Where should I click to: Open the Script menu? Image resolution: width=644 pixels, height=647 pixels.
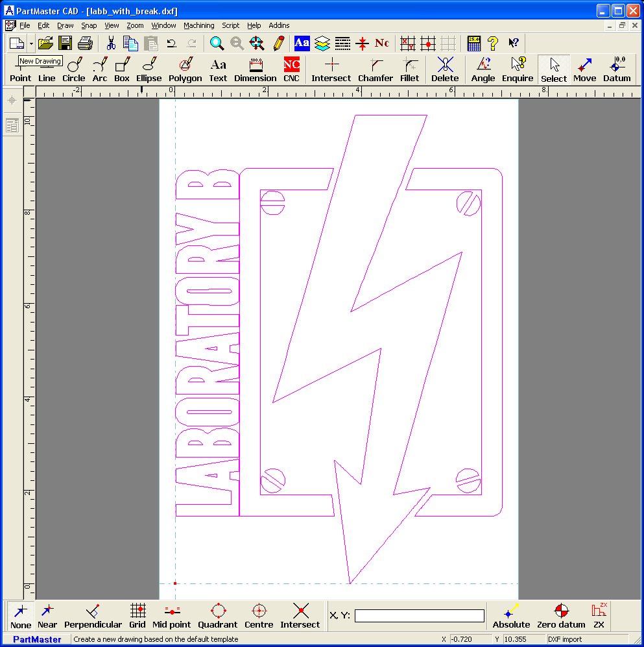click(230, 25)
